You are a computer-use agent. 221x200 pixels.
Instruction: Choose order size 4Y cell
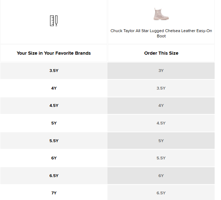coord(161,105)
